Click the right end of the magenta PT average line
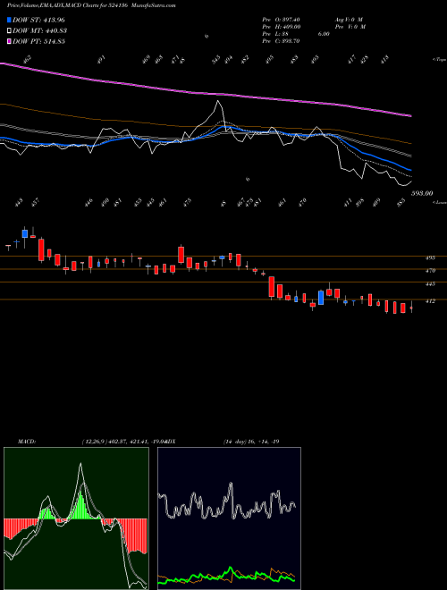Viewport: 447px width, 590px height. coord(409,115)
